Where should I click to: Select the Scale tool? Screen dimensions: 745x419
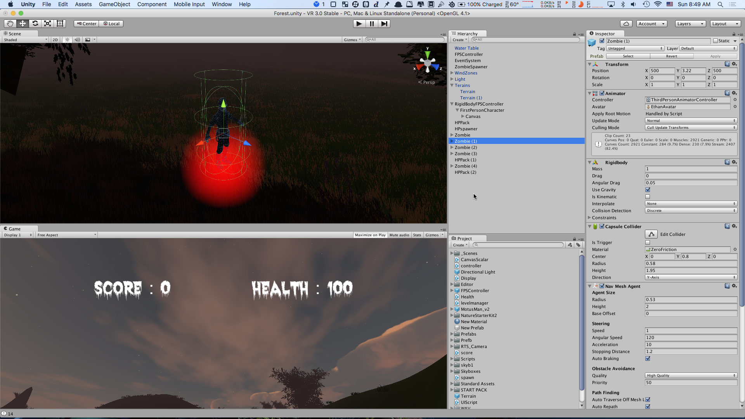click(x=48, y=24)
